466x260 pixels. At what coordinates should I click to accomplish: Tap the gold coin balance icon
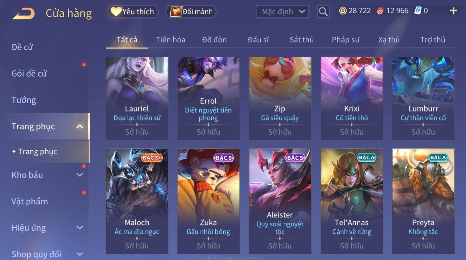[x=343, y=11]
